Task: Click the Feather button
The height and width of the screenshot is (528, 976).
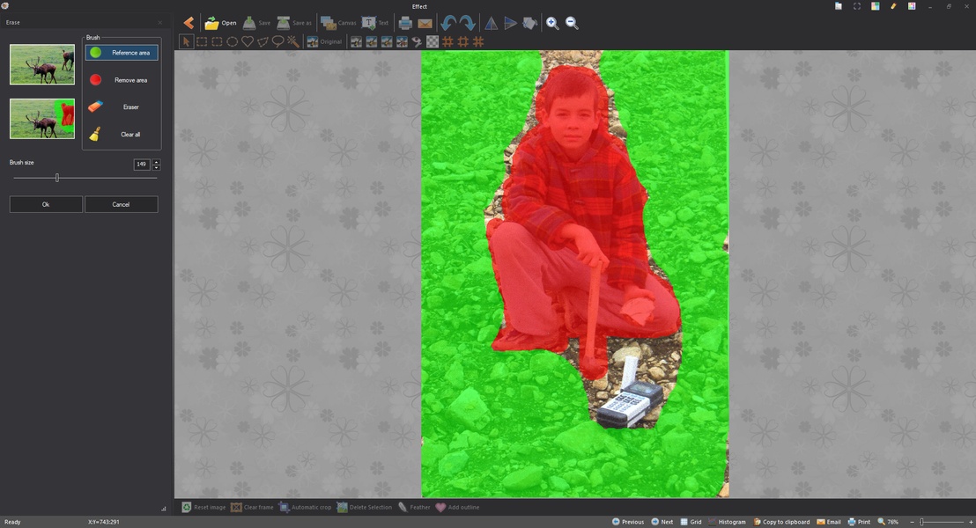Action: pyautogui.click(x=414, y=508)
